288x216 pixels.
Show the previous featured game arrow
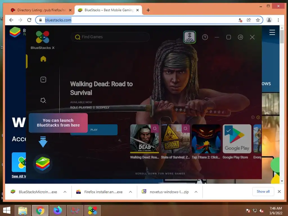[253, 117]
